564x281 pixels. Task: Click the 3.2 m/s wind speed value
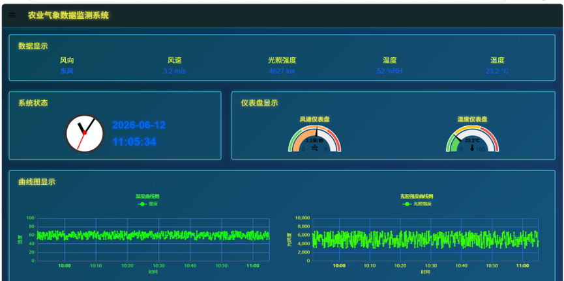click(175, 71)
